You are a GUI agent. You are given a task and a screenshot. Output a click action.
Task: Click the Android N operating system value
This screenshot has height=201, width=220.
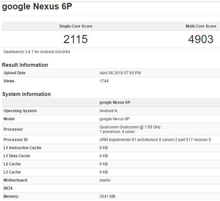coord(109,111)
